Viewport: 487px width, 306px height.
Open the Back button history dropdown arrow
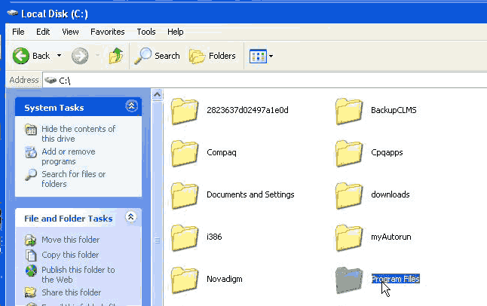coord(57,56)
